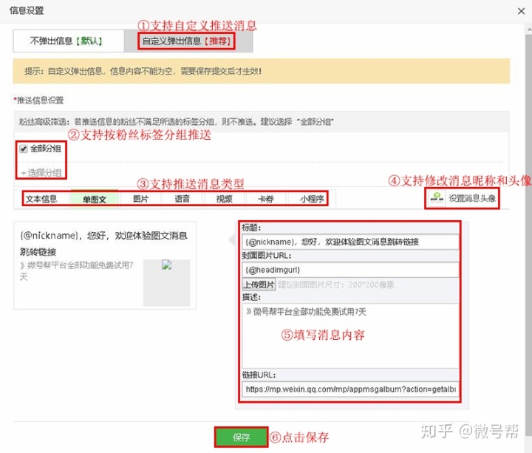Viewport: 532px width, 453px height.
Task: Select the 卡券 message type tab
Action: click(266, 199)
